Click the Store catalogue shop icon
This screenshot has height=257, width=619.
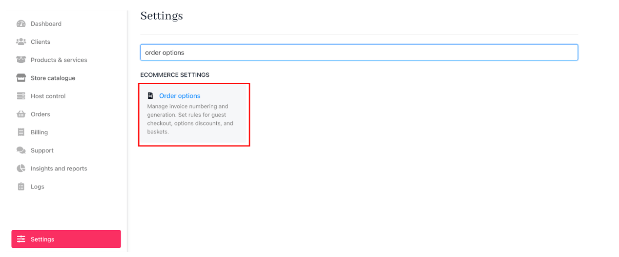tap(21, 78)
